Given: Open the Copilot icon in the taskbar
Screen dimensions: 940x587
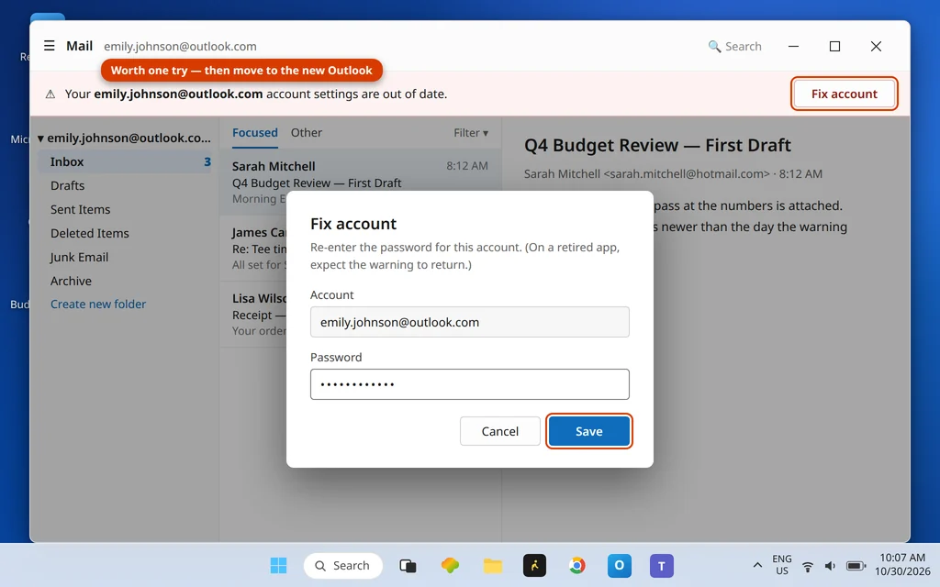Looking at the screenshot, I should pyautogui.click(x=450, y=565).
